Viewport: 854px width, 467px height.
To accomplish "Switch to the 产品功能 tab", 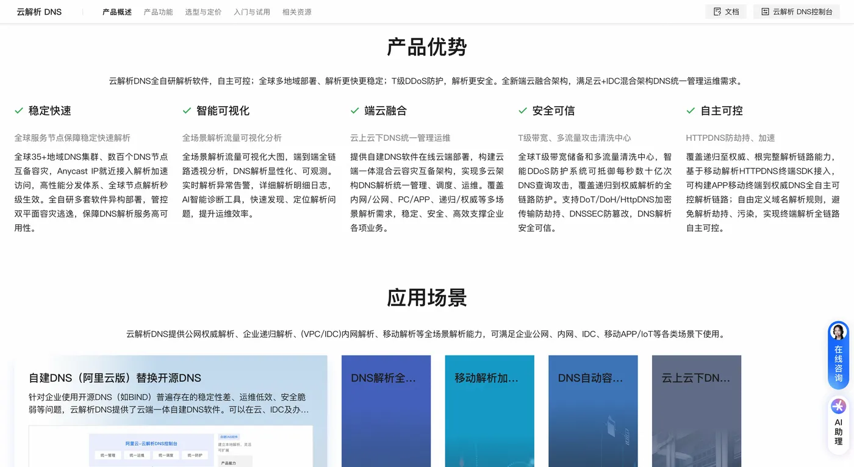I will (158, 12).
